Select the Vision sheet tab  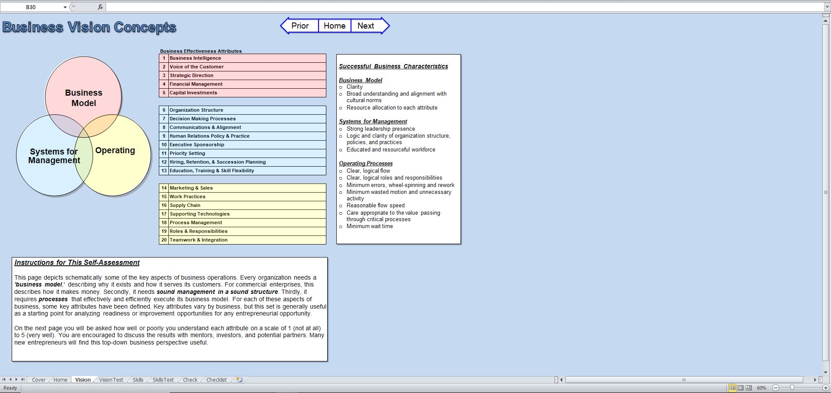(x=83, y=380)
